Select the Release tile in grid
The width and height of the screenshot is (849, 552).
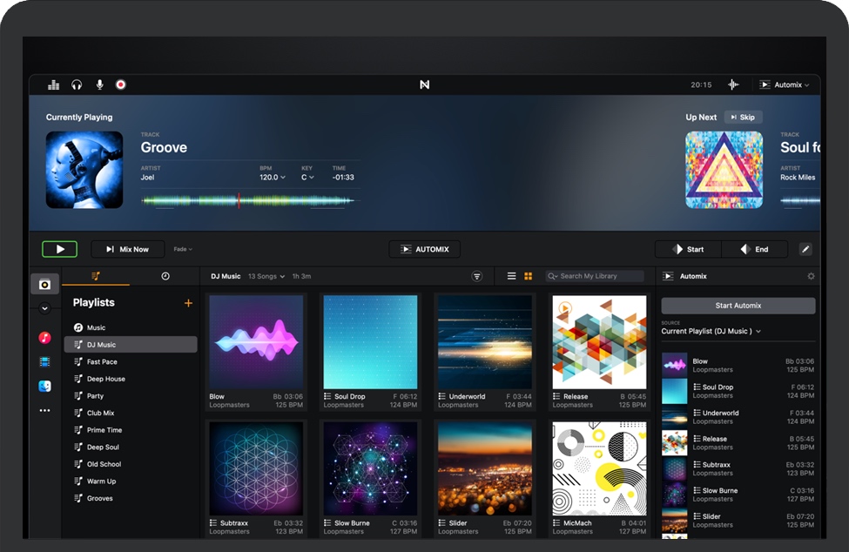(x=599, y=352)
